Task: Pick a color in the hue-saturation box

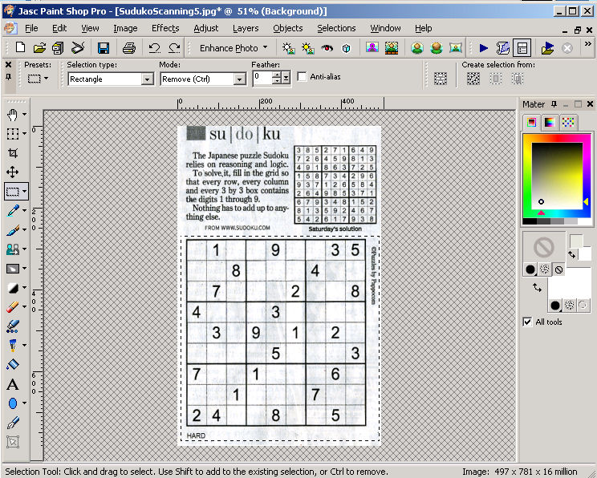Action: coord(555,176)
